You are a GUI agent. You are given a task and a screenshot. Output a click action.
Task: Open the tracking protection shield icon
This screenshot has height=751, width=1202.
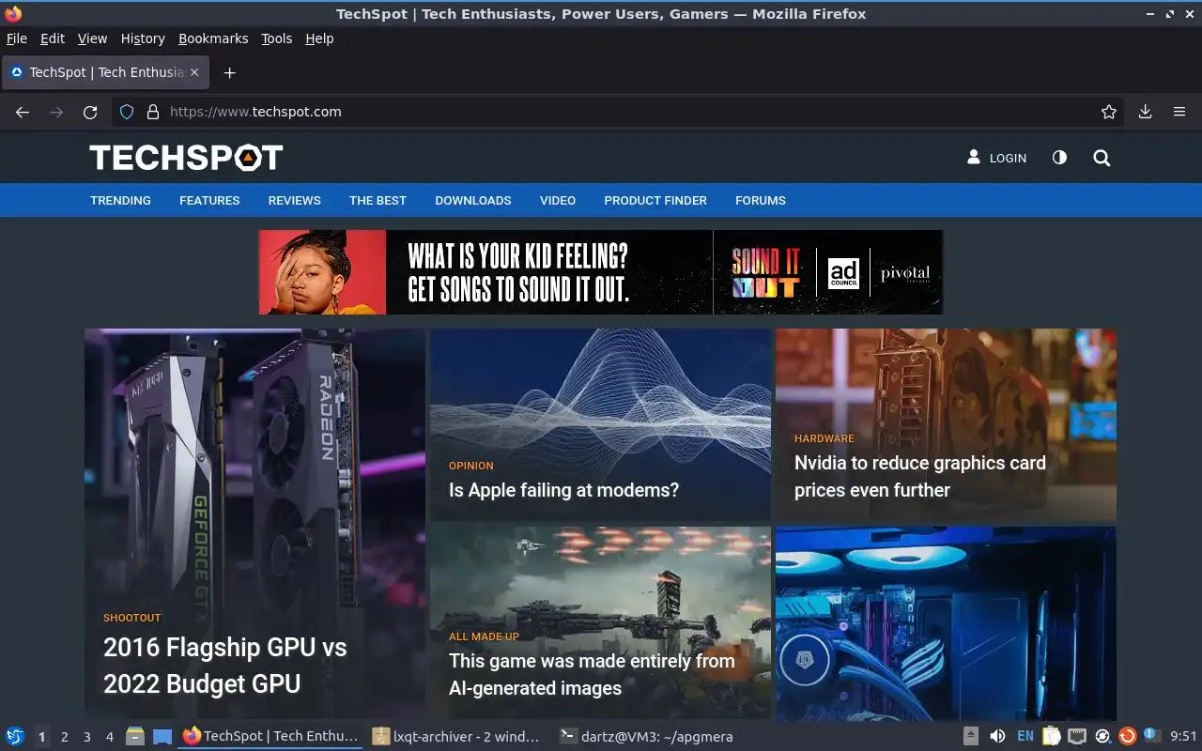(127, 112)
